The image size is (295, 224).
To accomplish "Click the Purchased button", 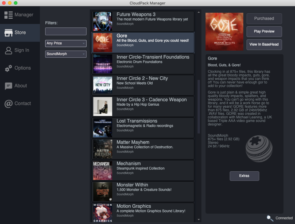I will (264, 18).
